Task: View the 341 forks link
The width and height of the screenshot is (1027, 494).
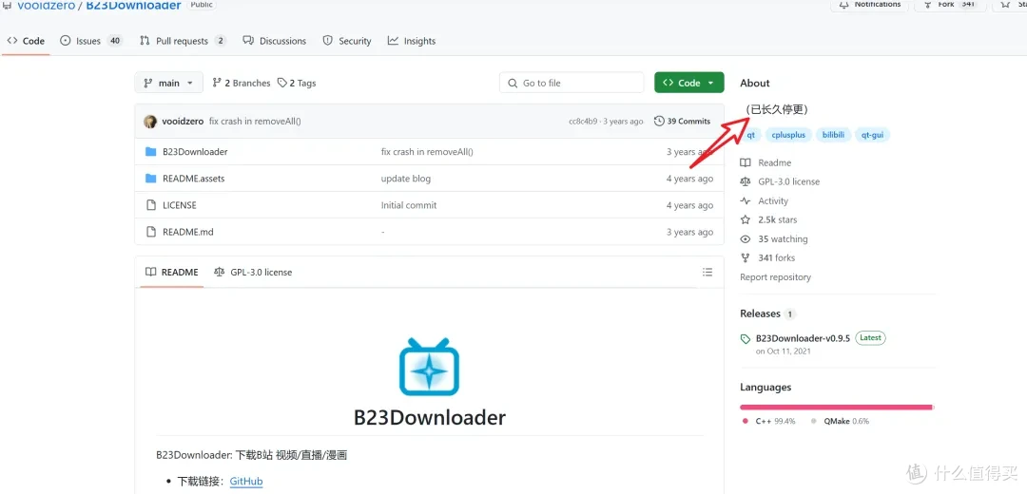Action: [x=777, y=257]
